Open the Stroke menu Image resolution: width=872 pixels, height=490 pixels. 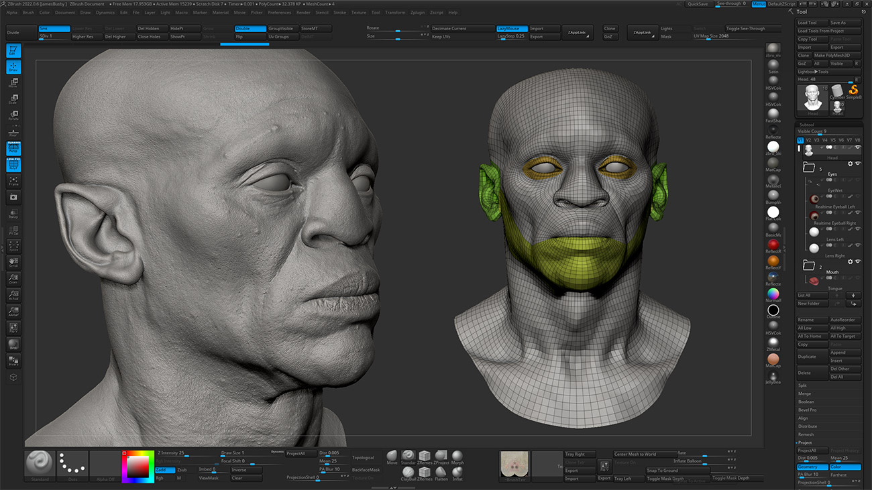pos(340,12)
